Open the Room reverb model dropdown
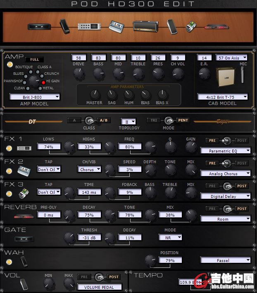This screenshot has width=257, height=293. point(225,219)
